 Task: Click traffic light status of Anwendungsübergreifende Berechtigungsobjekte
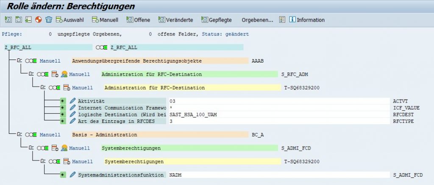[x=31, y=61]
